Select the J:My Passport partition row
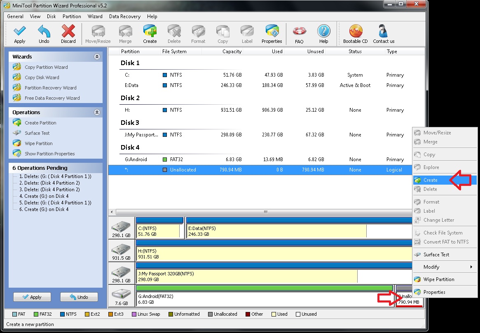480x333 pixels. tap(260, 135)
